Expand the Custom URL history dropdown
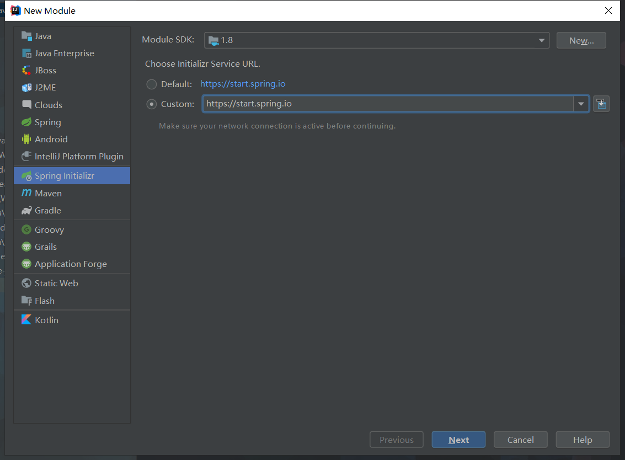This screenshot has width=625, height=460. (581, 104)
